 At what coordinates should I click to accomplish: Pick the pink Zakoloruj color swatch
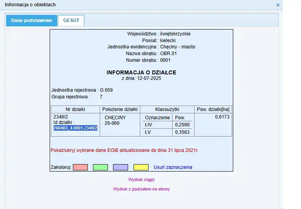(x=80, y=167)
